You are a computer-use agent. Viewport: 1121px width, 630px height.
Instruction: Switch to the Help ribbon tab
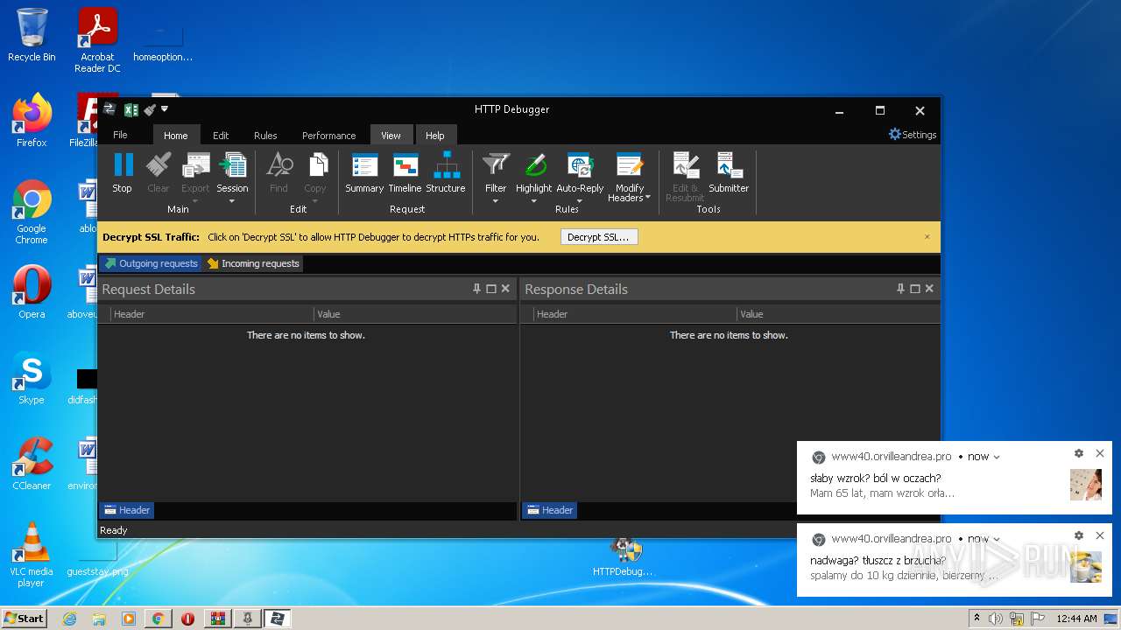point(435,136)
